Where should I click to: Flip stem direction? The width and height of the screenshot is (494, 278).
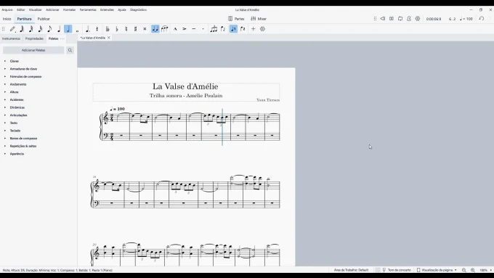[x=223, y=29]
